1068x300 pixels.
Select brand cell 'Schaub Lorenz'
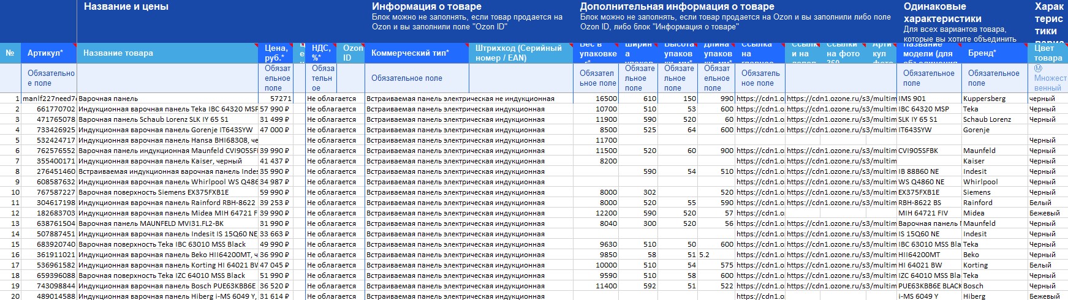pos(994,119)
